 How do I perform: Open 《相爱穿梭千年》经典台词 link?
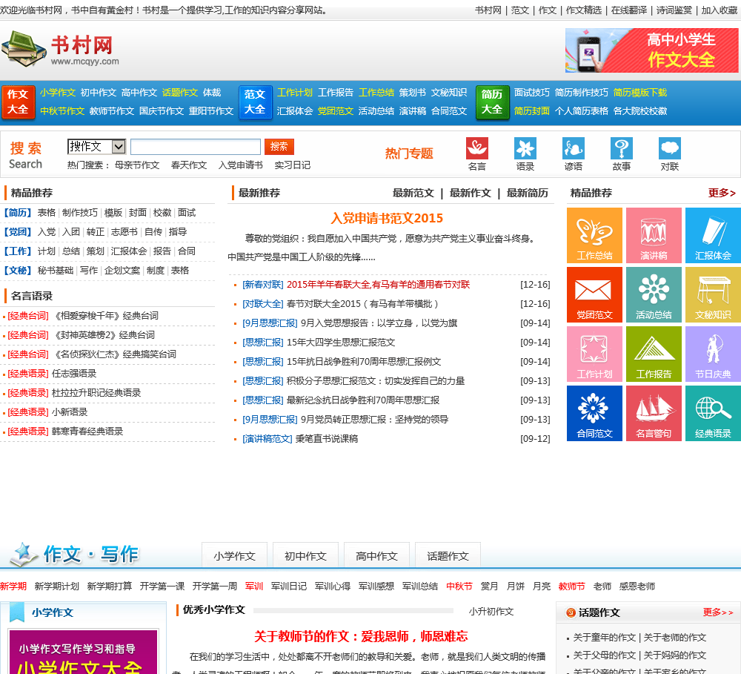coord(106,315)
